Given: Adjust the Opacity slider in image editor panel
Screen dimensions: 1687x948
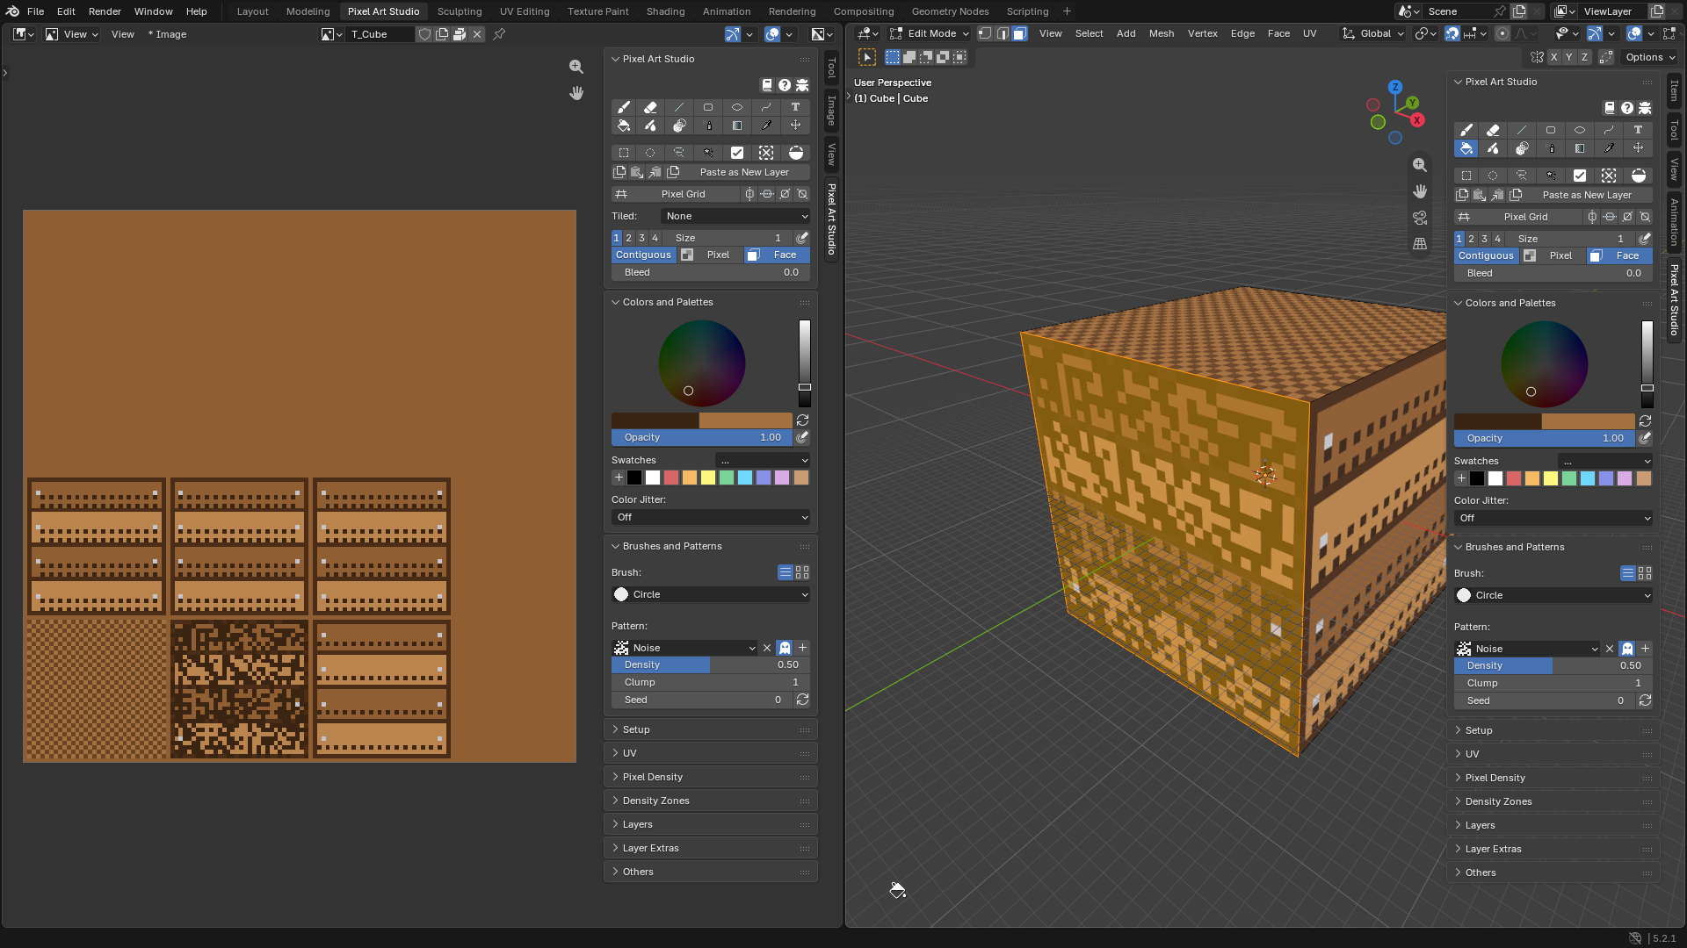Looking at the screenshot, I should [x=702, y=437].
